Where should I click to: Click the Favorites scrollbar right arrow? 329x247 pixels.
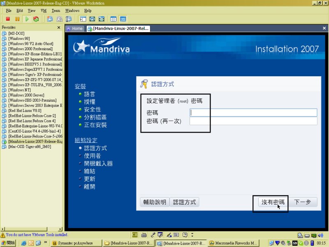60,229
